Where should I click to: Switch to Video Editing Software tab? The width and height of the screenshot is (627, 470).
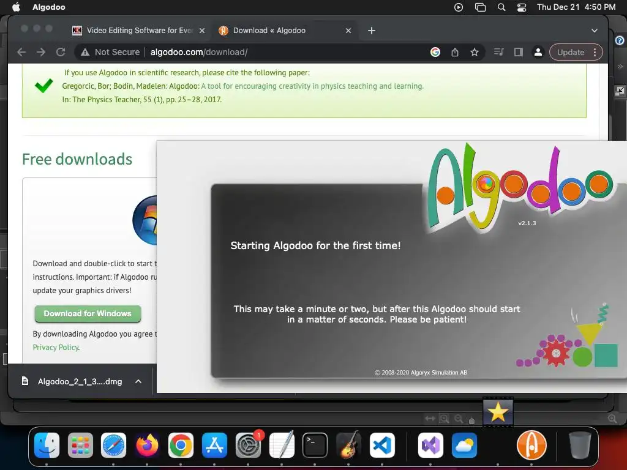[x=139, y=31]
